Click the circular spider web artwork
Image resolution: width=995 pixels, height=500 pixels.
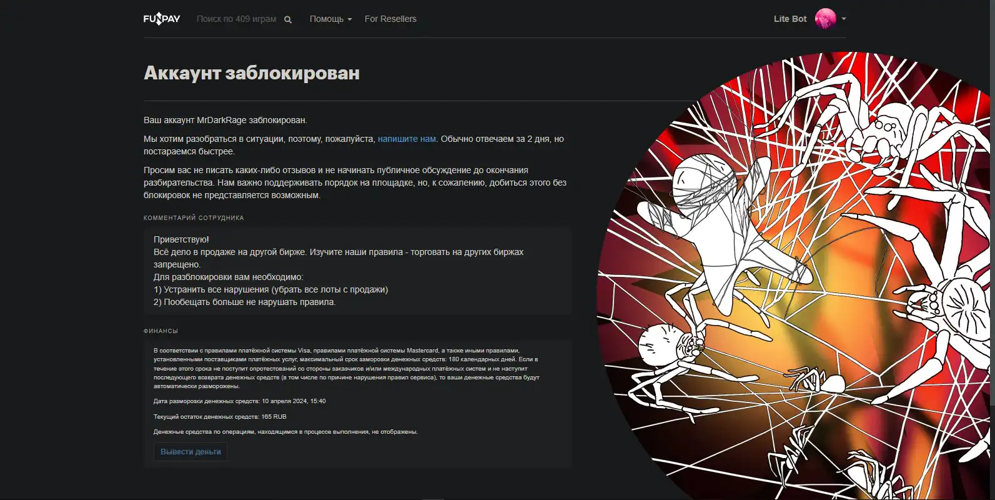coord(793,275)
